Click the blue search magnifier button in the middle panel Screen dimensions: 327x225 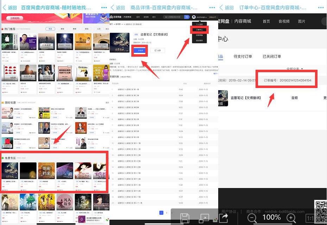187,17
